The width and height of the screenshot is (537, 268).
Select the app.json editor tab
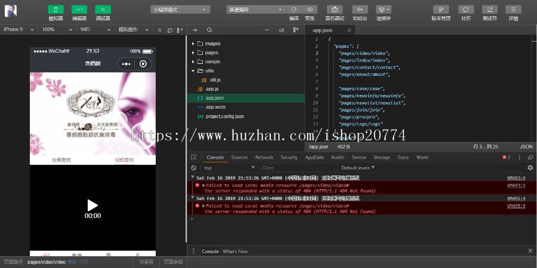click(322, 30)
